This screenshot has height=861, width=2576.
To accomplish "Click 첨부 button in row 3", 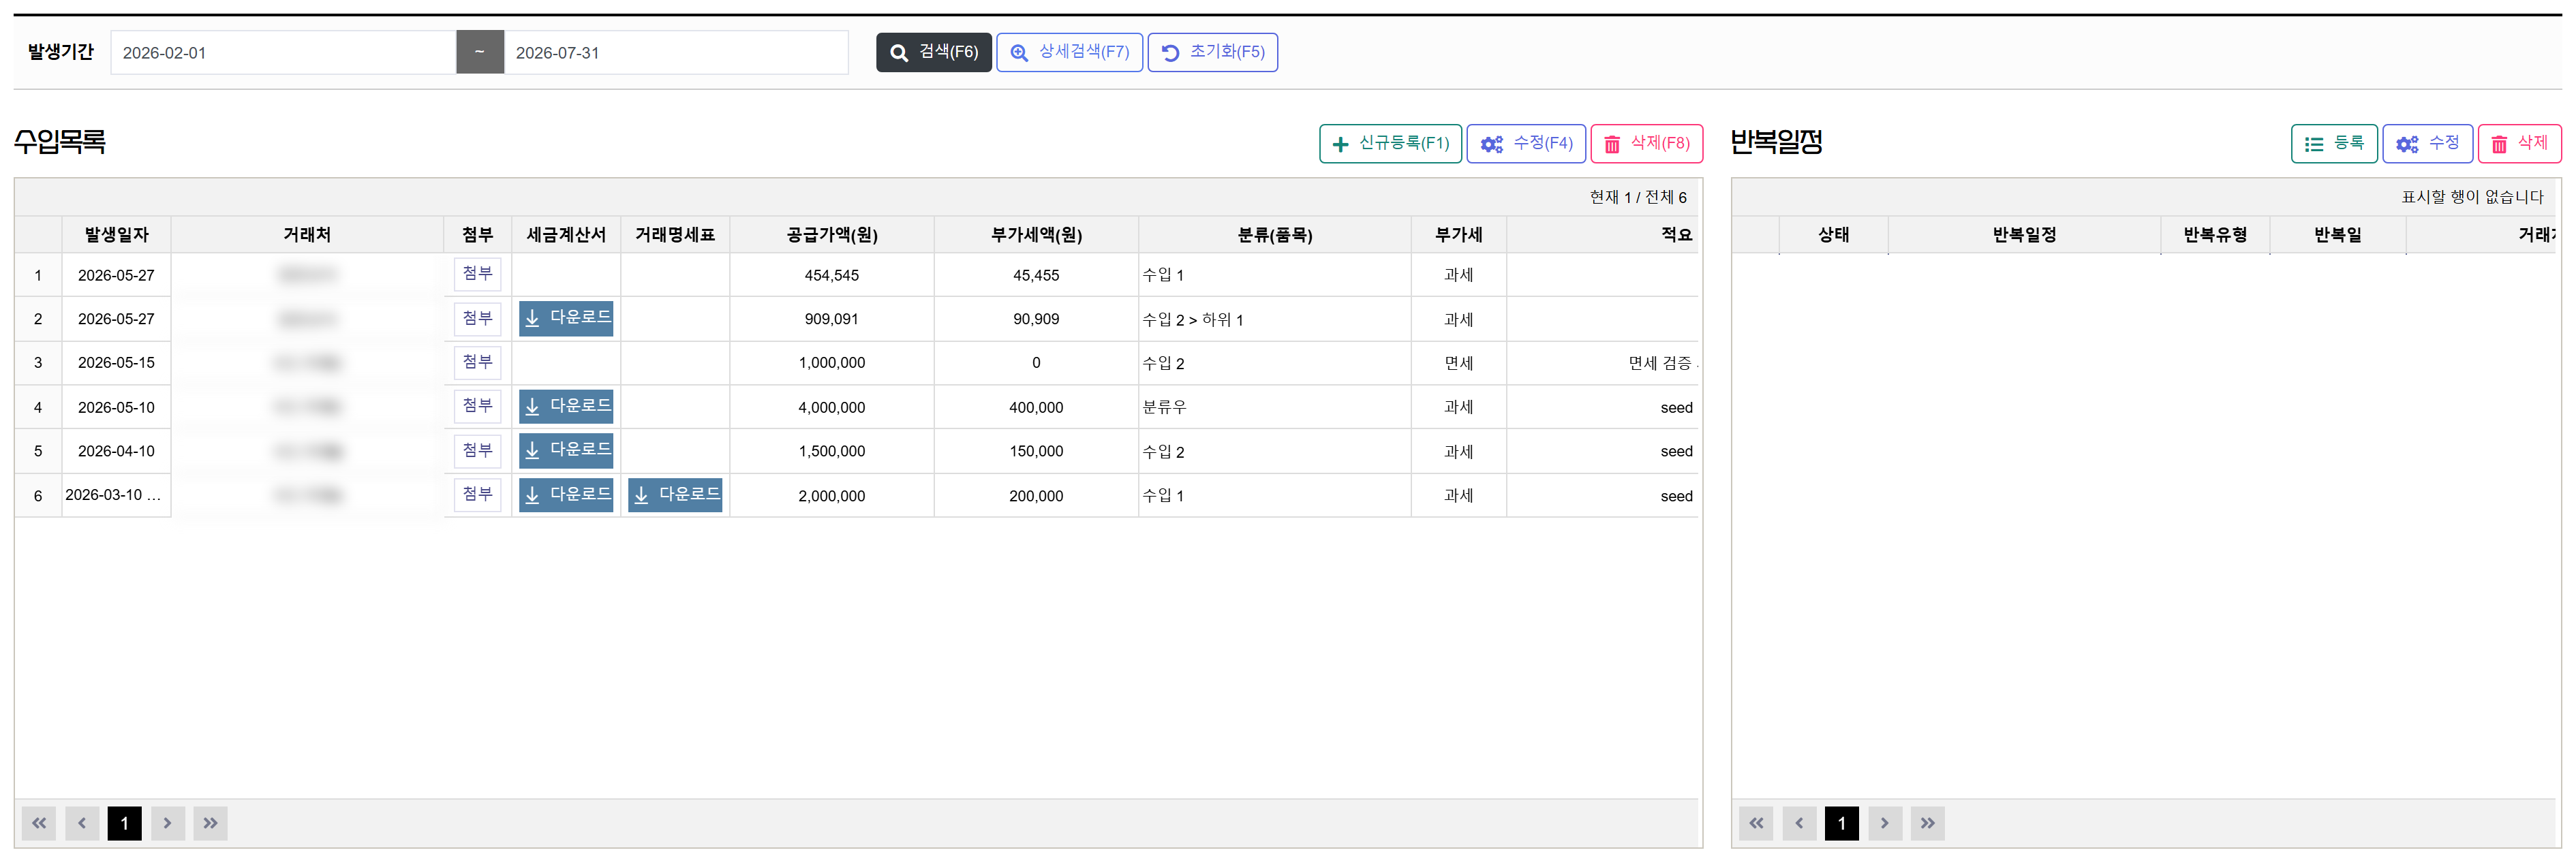I will (x=477, y=362).
